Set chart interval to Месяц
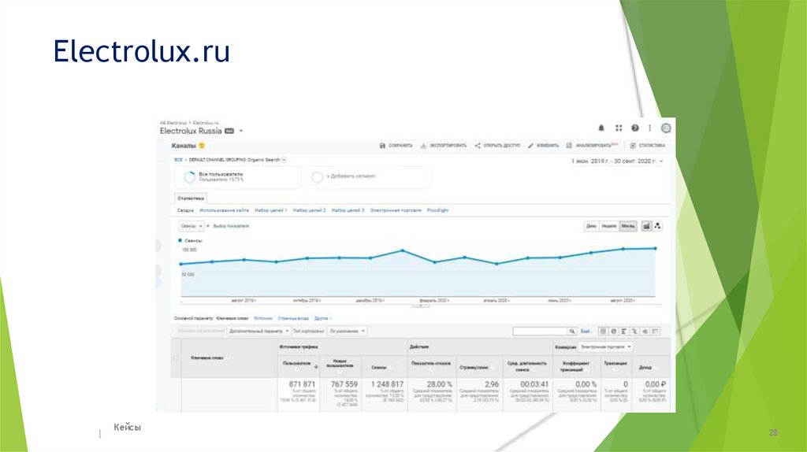This screenshot has width=807, height=452. [628, 226]
